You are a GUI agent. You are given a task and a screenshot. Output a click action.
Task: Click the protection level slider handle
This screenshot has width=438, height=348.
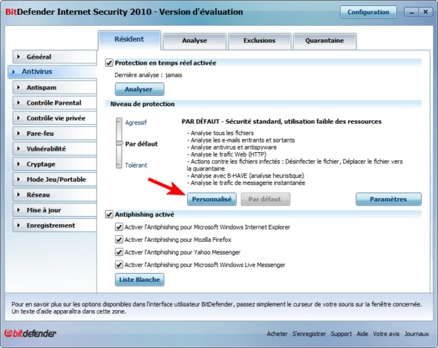click(x=119, y=143)
